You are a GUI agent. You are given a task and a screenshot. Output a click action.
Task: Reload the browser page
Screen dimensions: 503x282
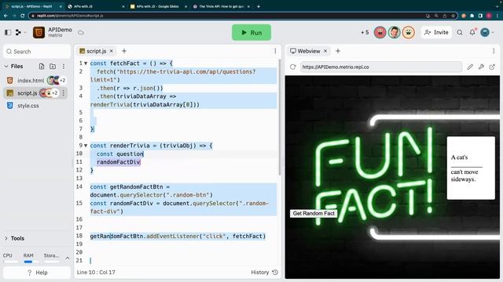[23, 16]
